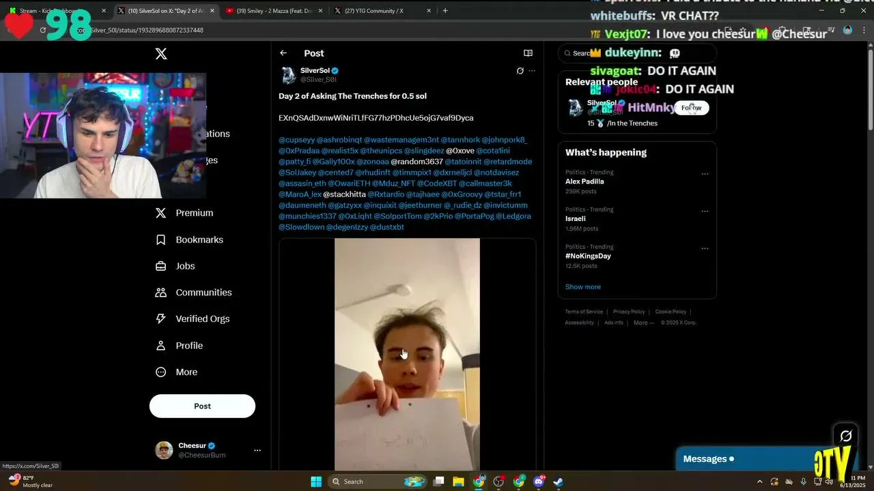Open Verified Orgs in the sidebar
Image resolution: width=874 pixels, height=491 pixels.
point(193,318)
